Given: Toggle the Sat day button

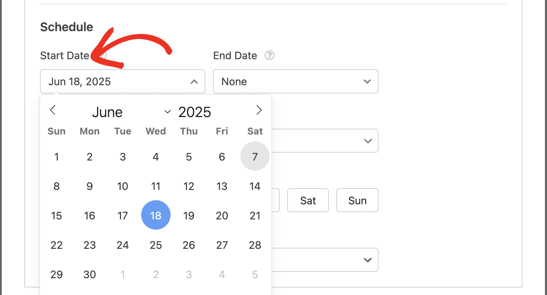Looking at the screenshot, I should coord(308,200).
